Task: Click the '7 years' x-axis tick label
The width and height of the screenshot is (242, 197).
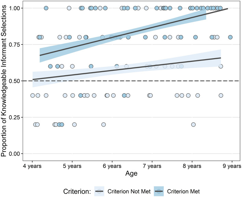Action: [x=152, y=166]
